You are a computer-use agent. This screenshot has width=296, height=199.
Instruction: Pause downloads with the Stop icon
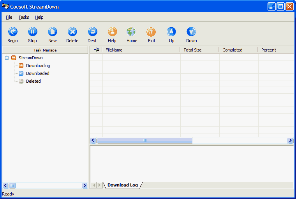click(x=32, y=32)
